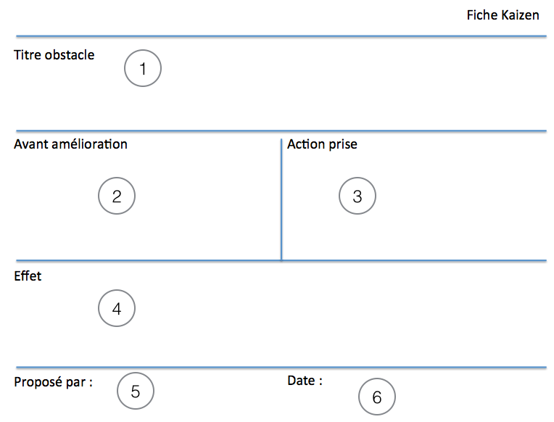
Task: Select the Date label
Action: click(305, 381)
